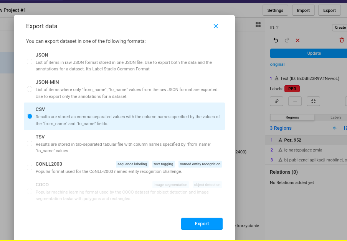Select region 'ię następujące zmia'
The image size is (347, 241).
click(x=306, y=150)
